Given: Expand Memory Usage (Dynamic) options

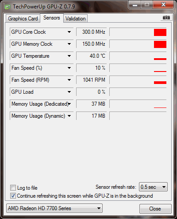Looking at the screenshot, I should coord(69,116).
